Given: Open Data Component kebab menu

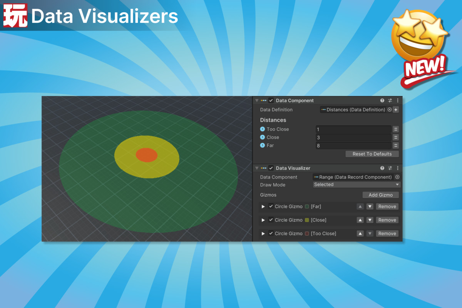Looking at the screenshot, I should 398,100.
